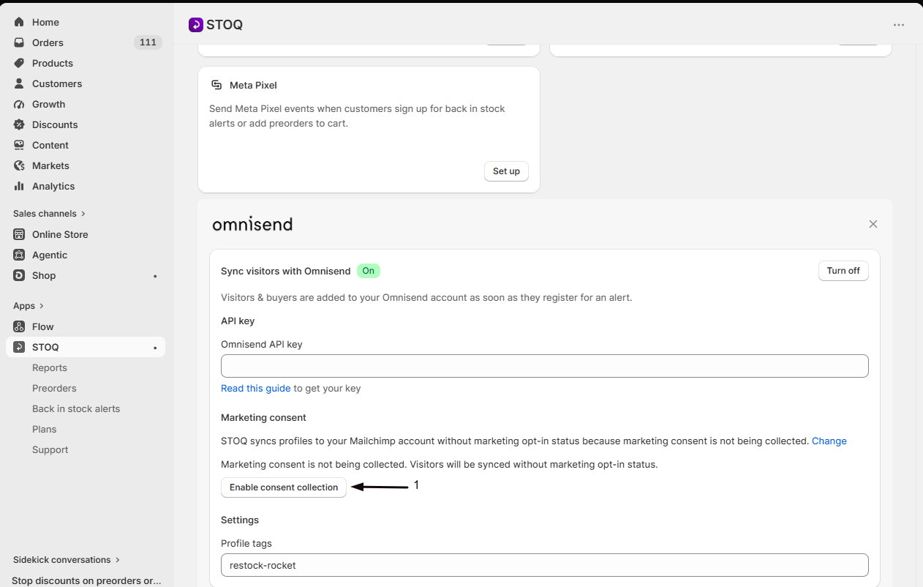
Task: Click the Meta Pixel link icon
Action: (x=216, y=85)
